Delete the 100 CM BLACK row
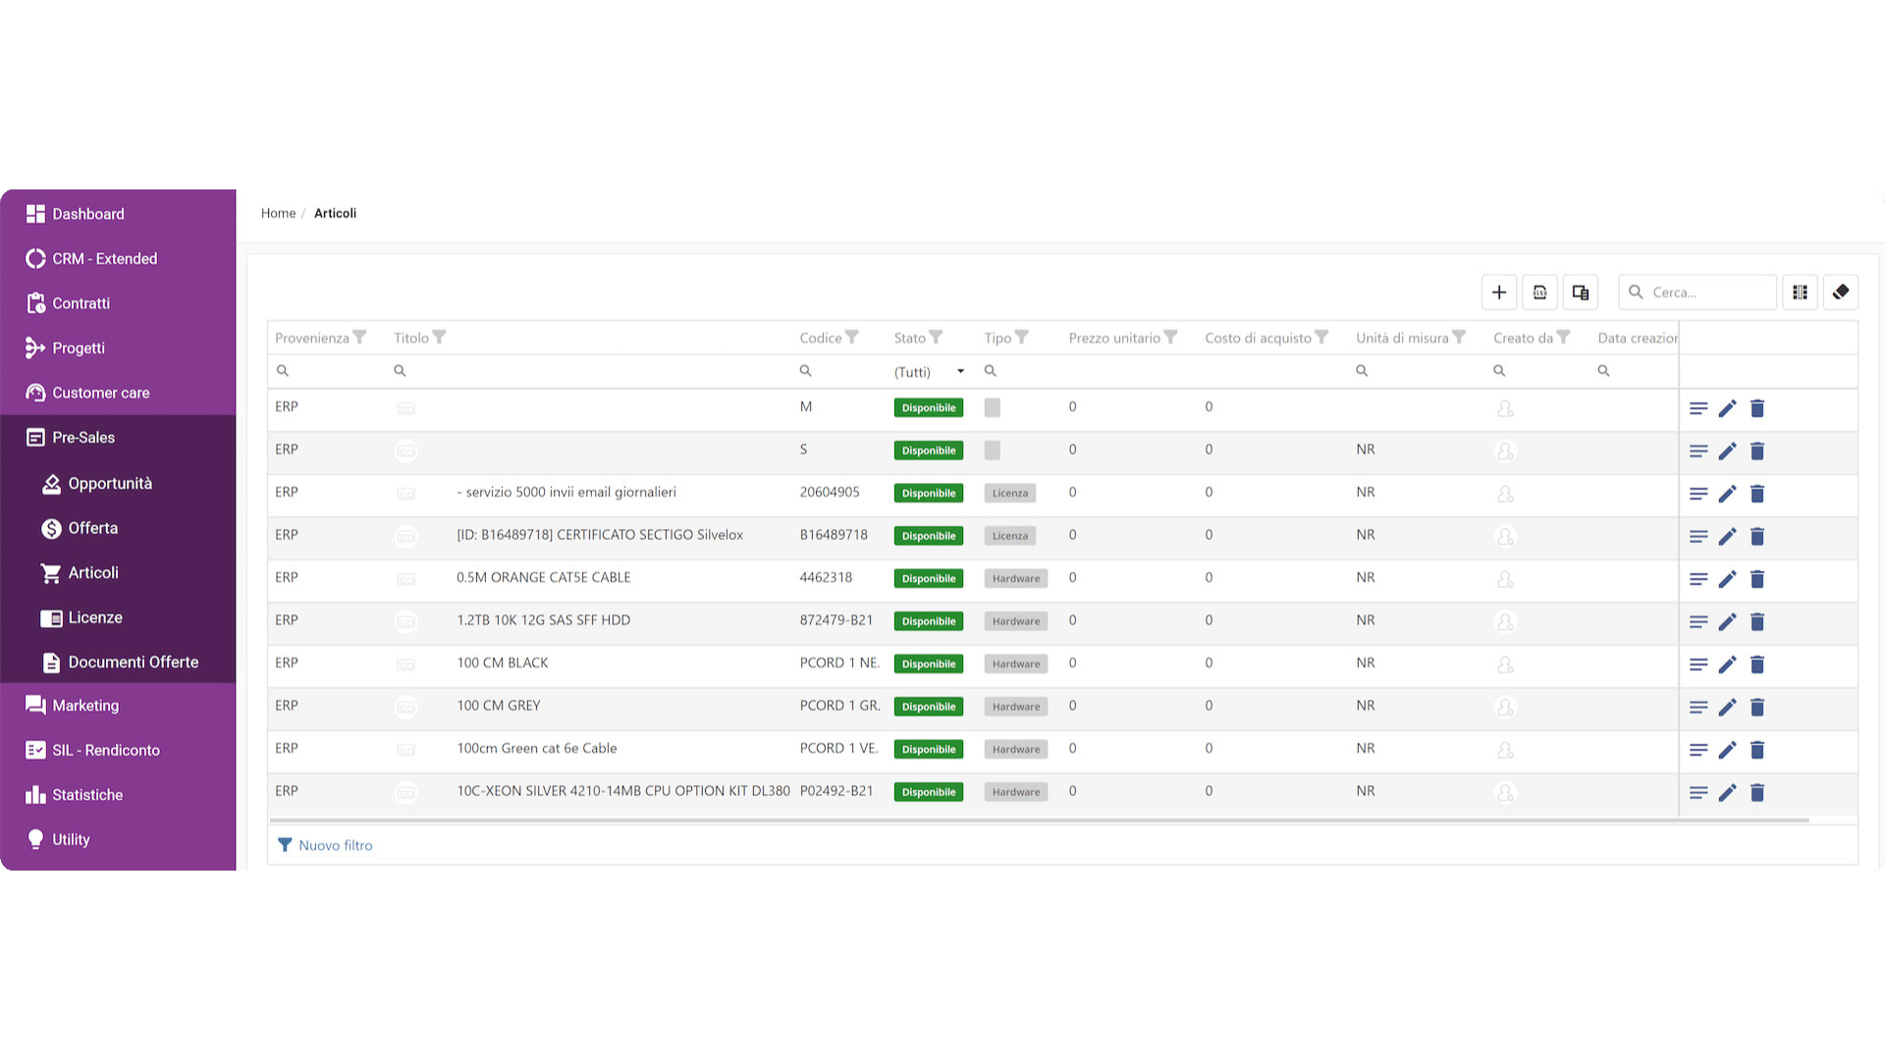Image resolution: width=1885 pixels, height=1060 pixels. coord(1757,664)
